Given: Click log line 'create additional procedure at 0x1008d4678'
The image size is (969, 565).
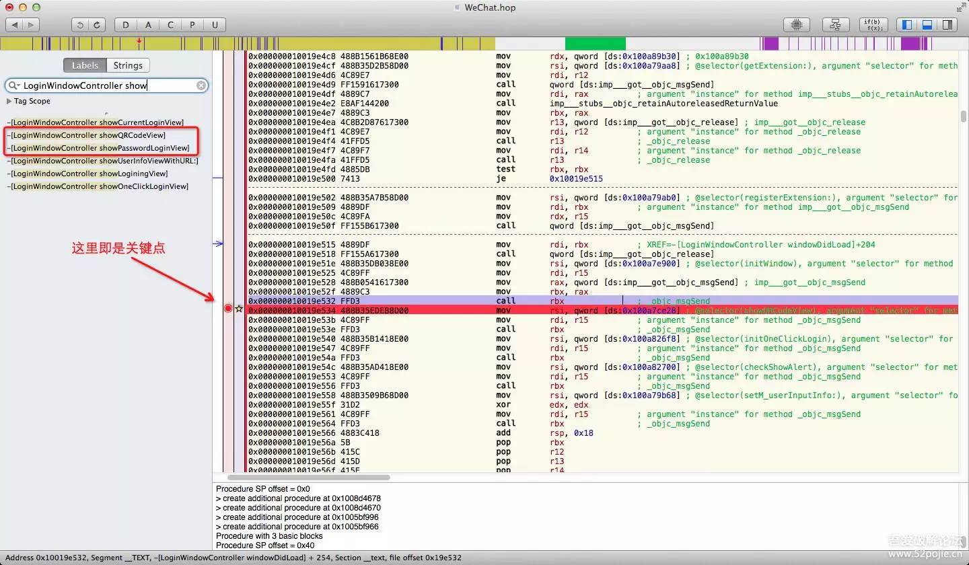Looking at the screenshot, I should point(298,498).
